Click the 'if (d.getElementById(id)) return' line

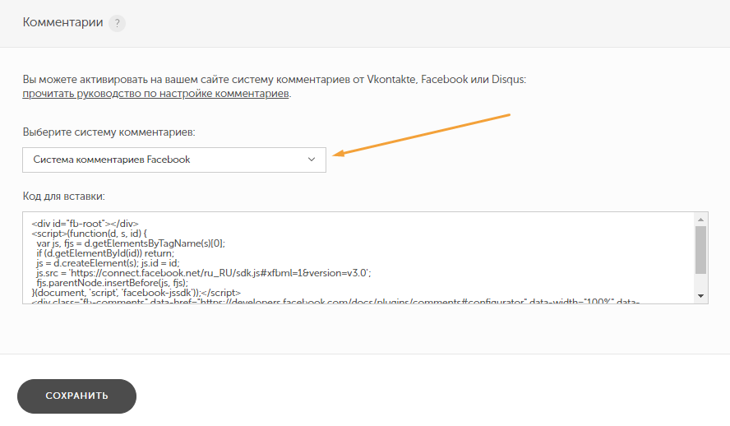click(x=111, y=252)
